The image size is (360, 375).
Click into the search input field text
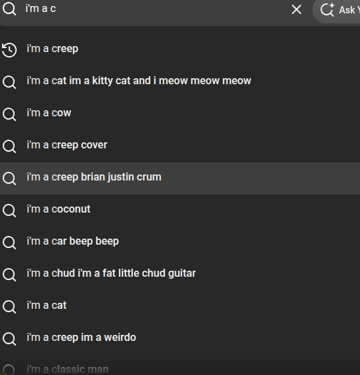155,9
